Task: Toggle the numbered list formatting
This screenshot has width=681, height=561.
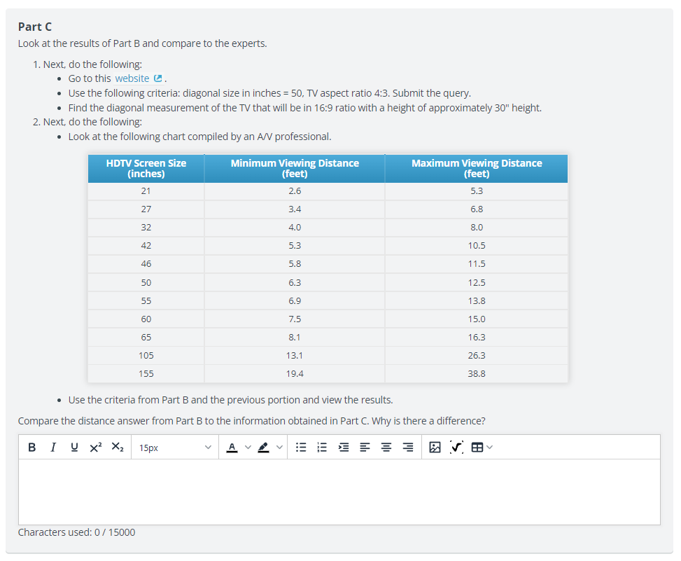Action: coord(322,446)
